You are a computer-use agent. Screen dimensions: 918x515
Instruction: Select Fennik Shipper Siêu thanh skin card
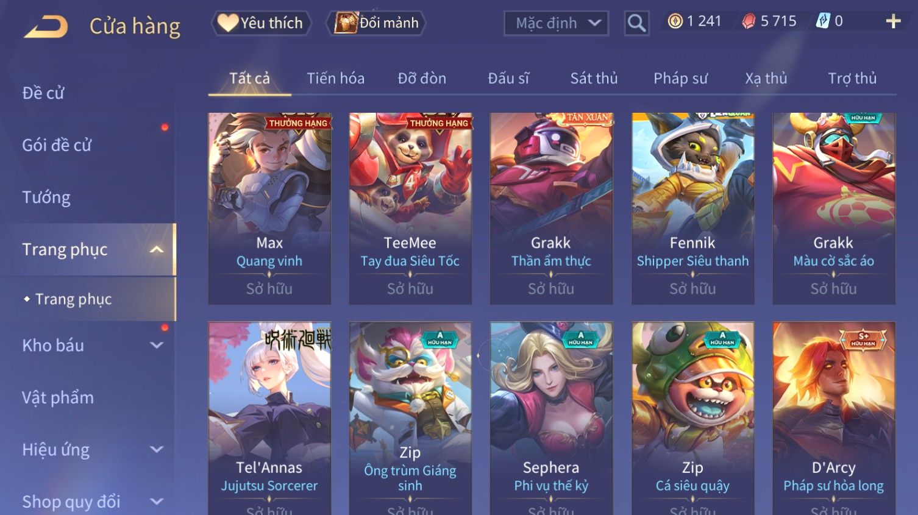692,208
